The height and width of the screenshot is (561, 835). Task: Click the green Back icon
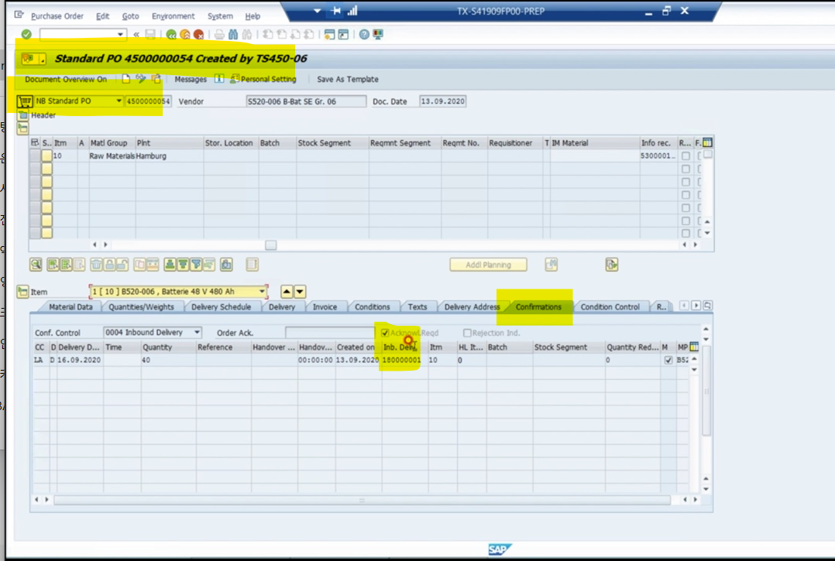[x=171, y=35]
